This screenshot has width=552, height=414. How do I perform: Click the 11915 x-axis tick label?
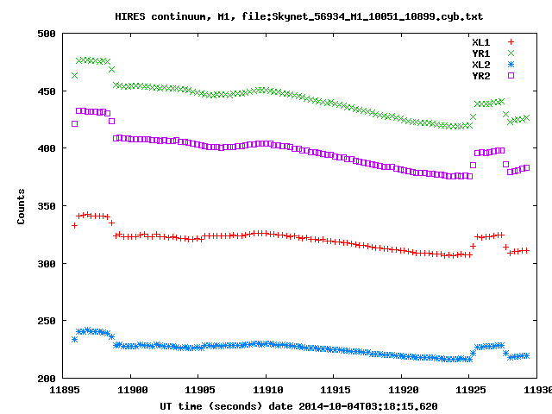pos(336,390)
